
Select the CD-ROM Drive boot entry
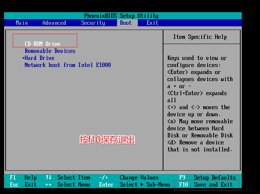coord(42,44)
